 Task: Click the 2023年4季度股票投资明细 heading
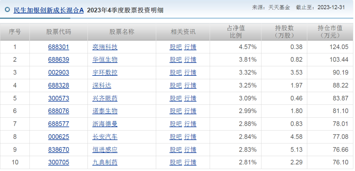click(125, 10)
